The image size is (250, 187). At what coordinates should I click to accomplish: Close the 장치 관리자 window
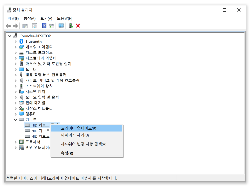[239, 10]
